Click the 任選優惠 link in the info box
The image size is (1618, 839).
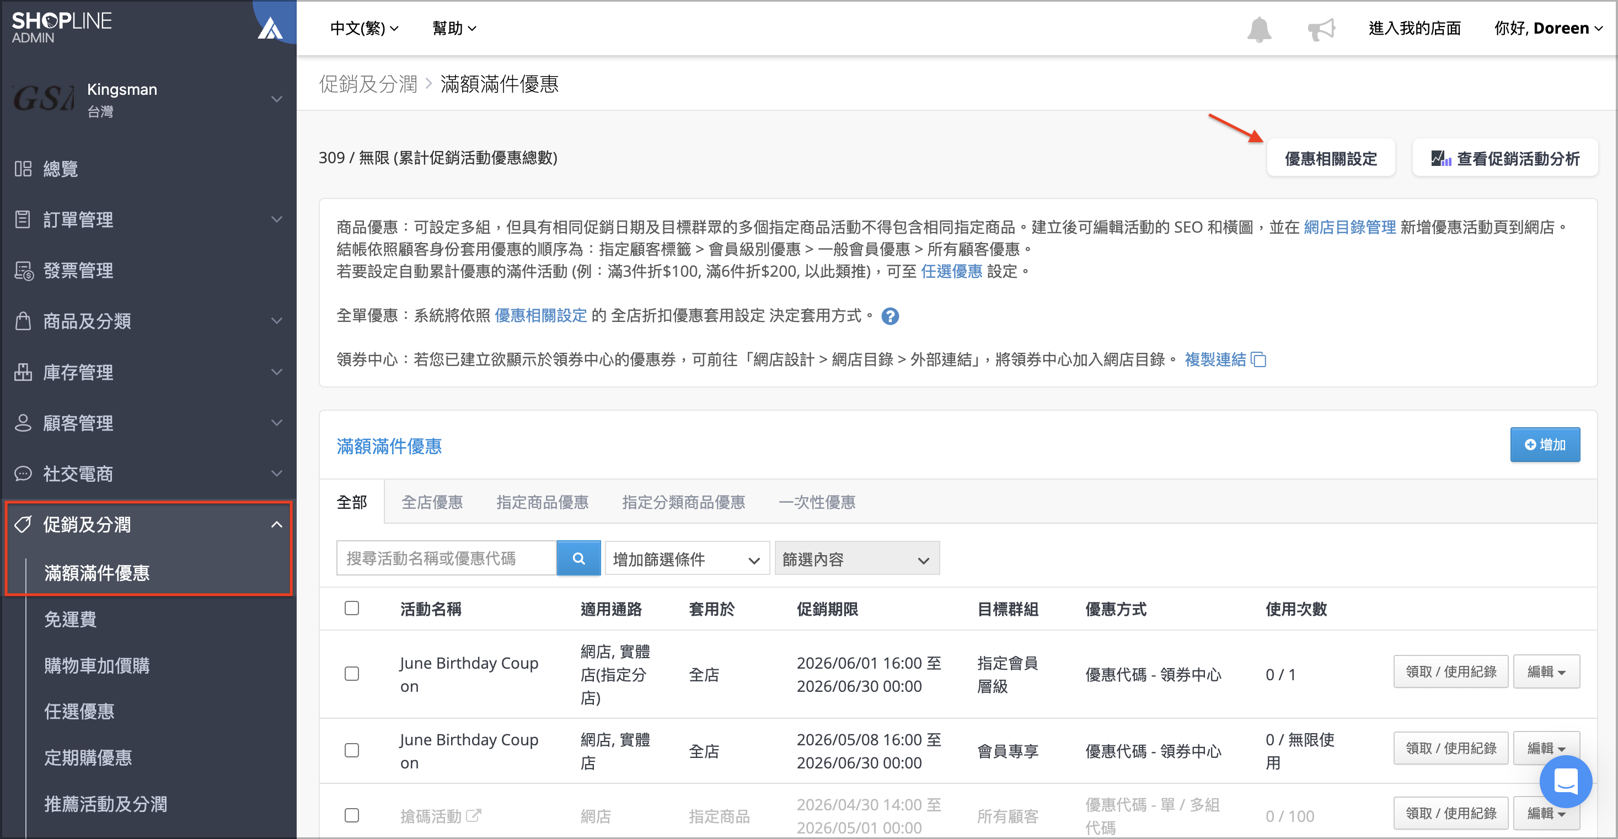point(951,271)
